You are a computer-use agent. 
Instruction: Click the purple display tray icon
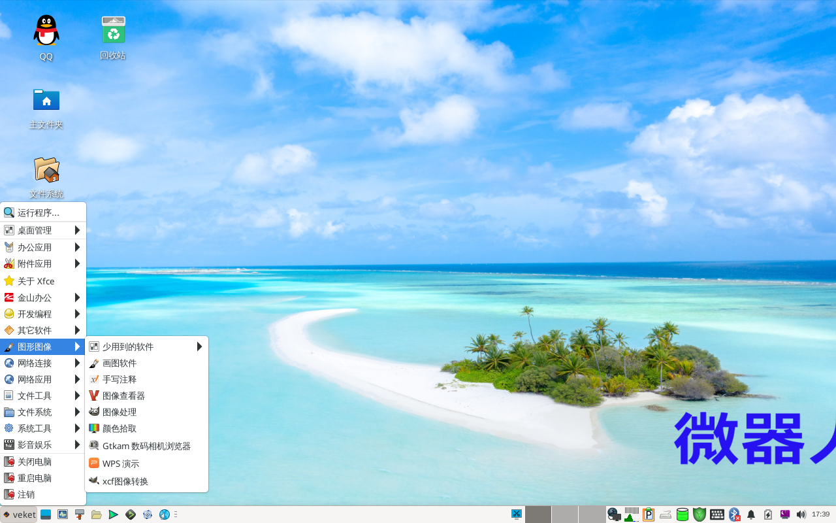pos(785,515)
